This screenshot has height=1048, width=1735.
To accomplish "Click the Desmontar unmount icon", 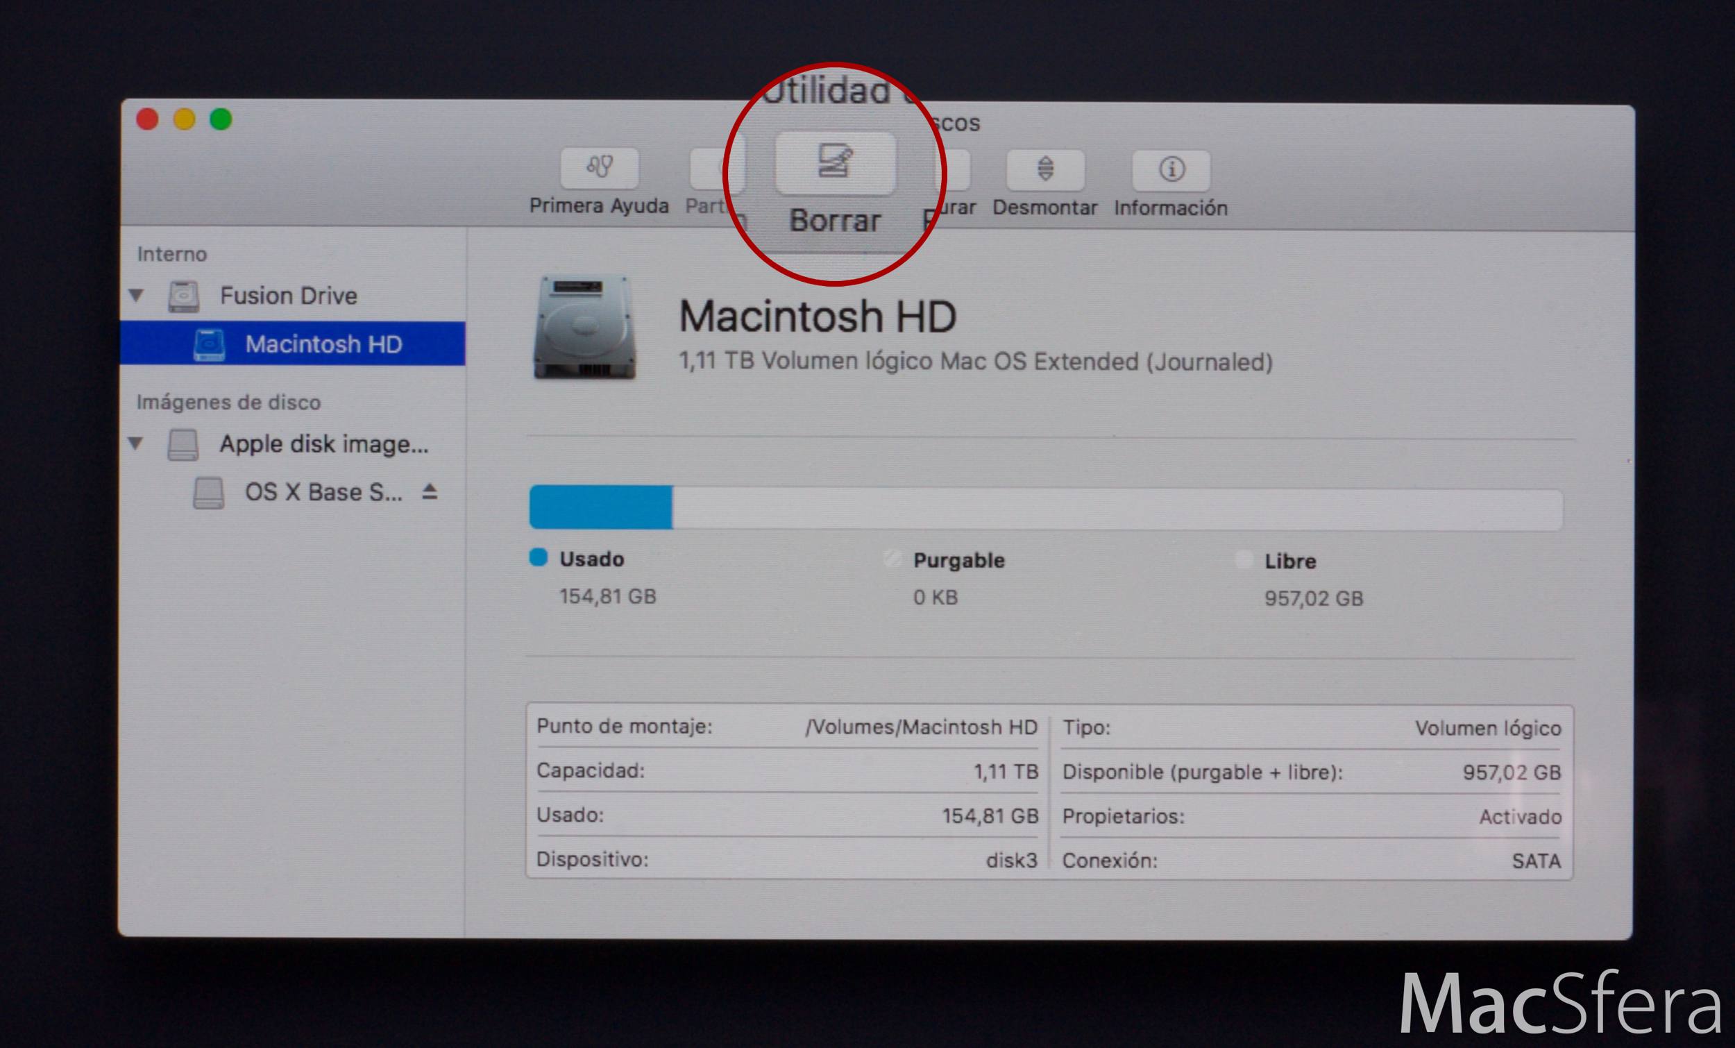I will pyautogui.click(x=1045, y=170).
